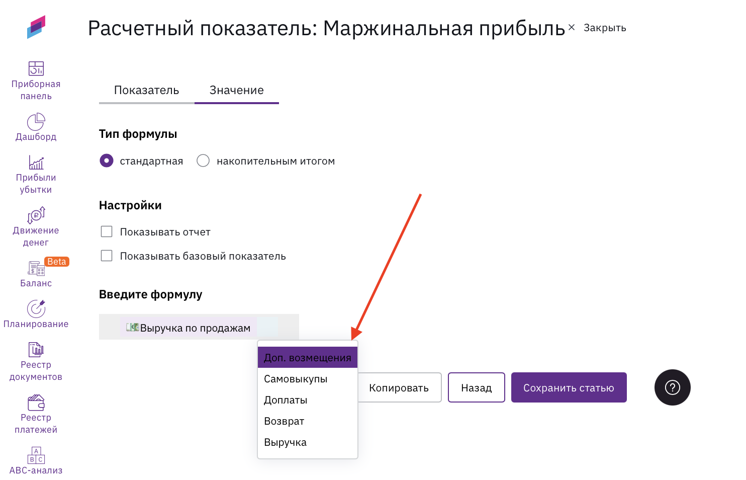Screen dimensions: 746x480
Task: Open Реестр документов icon
Action: pos(36,350)
